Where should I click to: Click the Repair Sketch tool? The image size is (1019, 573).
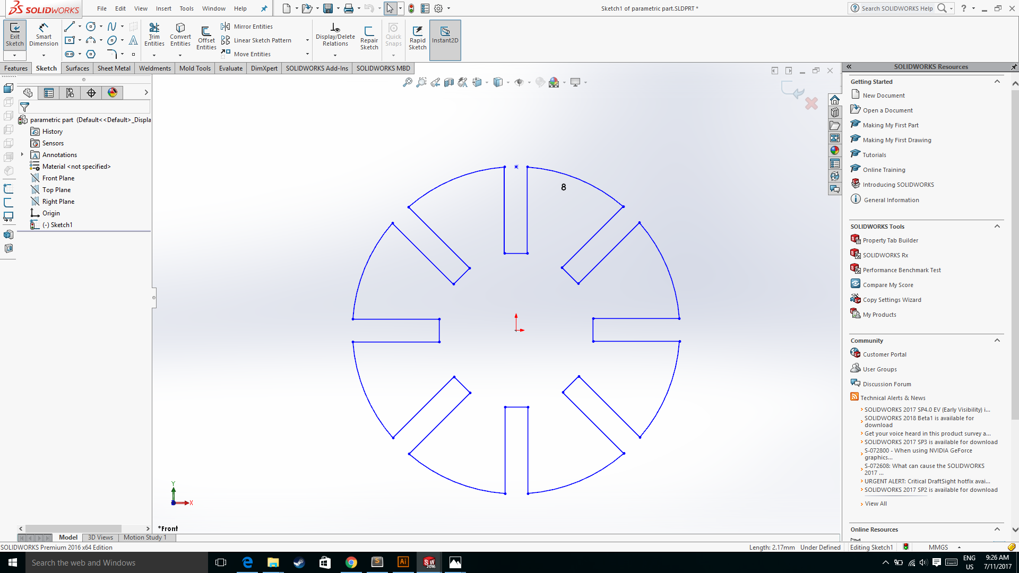[369, 37]
